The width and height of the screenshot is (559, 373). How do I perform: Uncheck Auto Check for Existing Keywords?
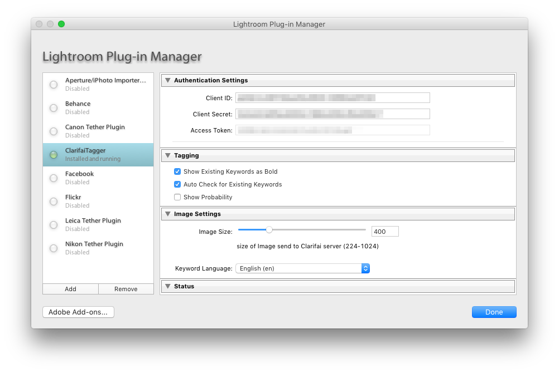177,184
